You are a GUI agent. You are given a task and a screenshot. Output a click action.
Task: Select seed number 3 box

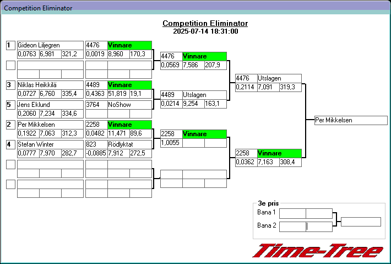point(10,85)
